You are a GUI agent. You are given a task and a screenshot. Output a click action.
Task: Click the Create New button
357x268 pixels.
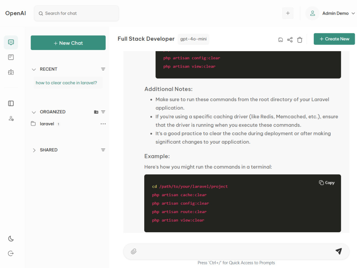click(334, 39)
